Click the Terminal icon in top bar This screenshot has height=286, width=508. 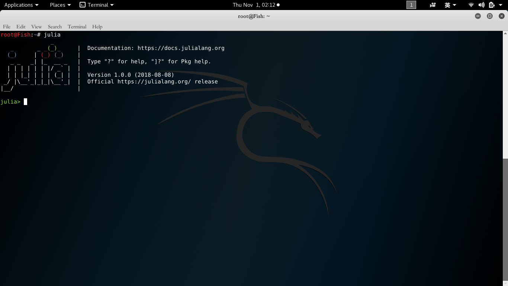coord(83,5)
